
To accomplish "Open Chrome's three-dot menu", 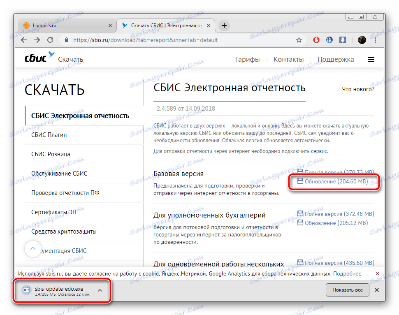I will pyautogui.click(x=375, y=40).
